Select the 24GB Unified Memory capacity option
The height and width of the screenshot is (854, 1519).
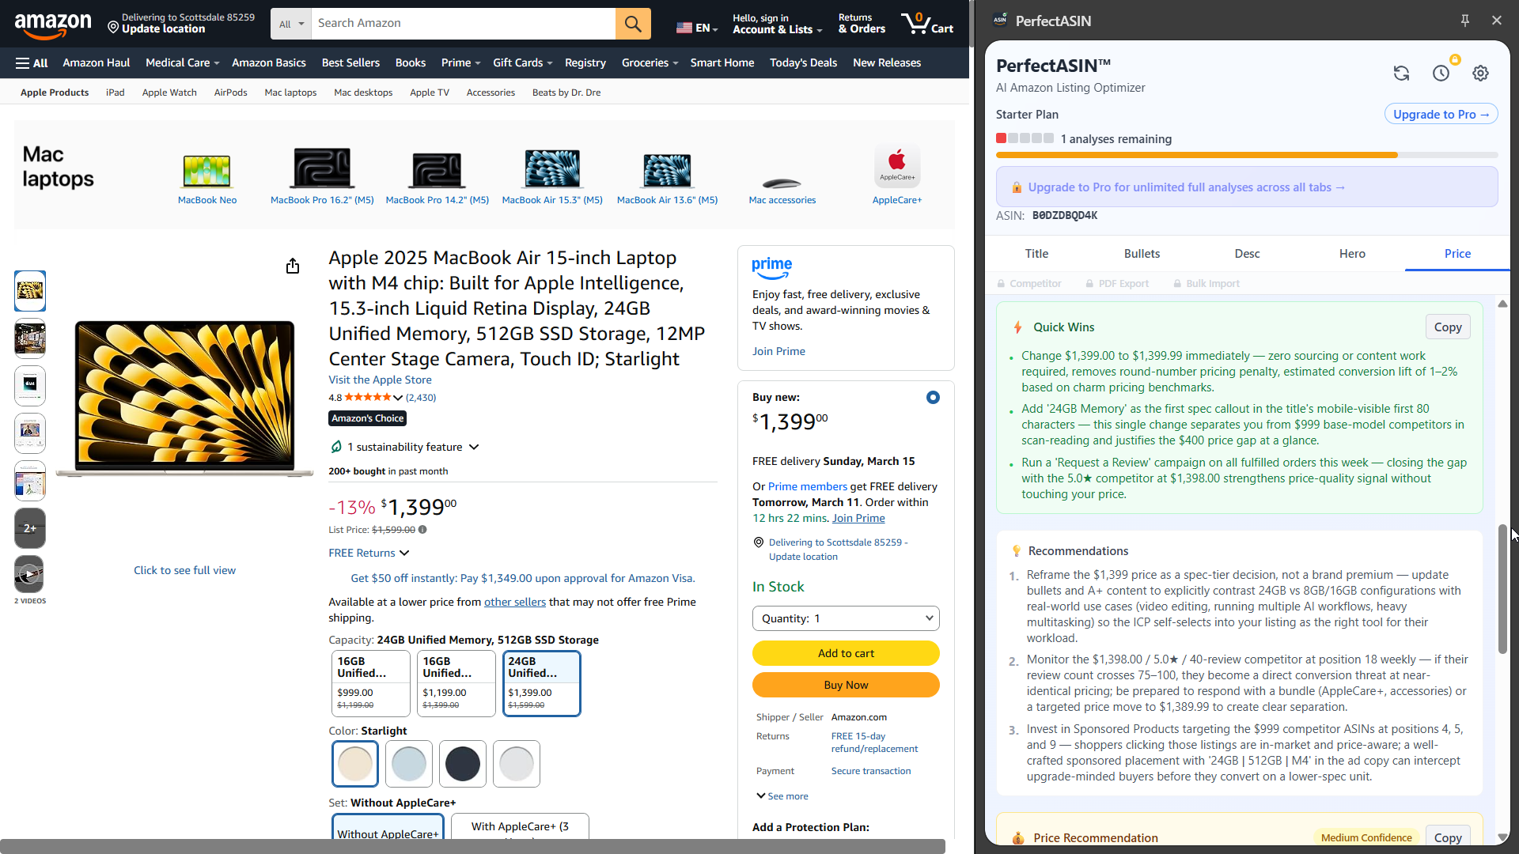point(541,683)
